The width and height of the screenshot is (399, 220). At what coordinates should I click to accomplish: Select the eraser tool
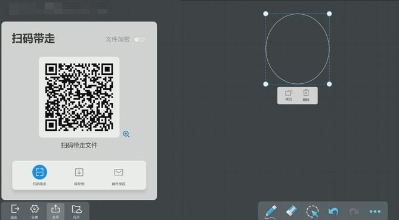292,210
